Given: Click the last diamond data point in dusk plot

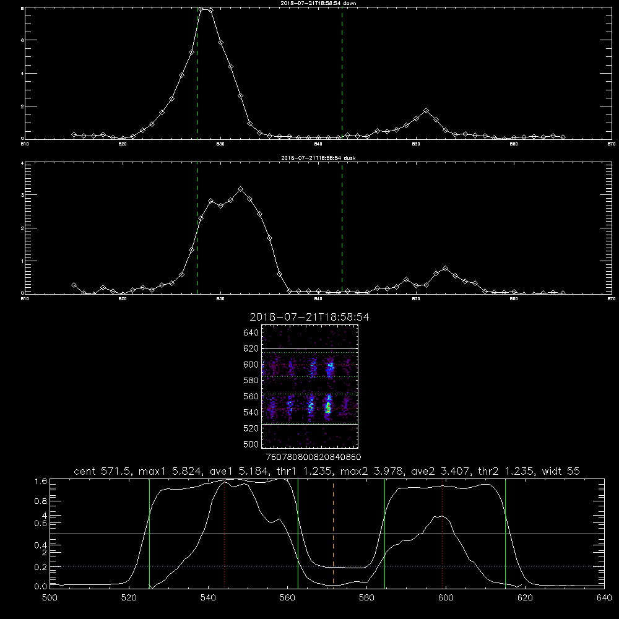Looking at the screenshot, I should tap(563, 293).
